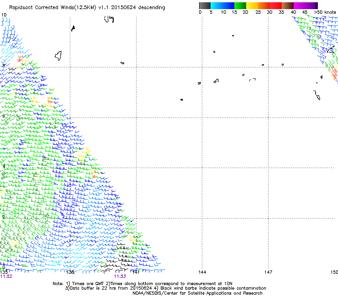The image size is (338, 296).
Task: Select the latitude '4' axis label
Action: coord(4,166)
